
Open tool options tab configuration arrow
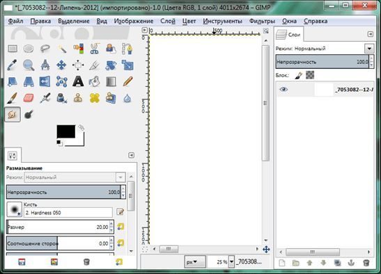pos(131,155)
